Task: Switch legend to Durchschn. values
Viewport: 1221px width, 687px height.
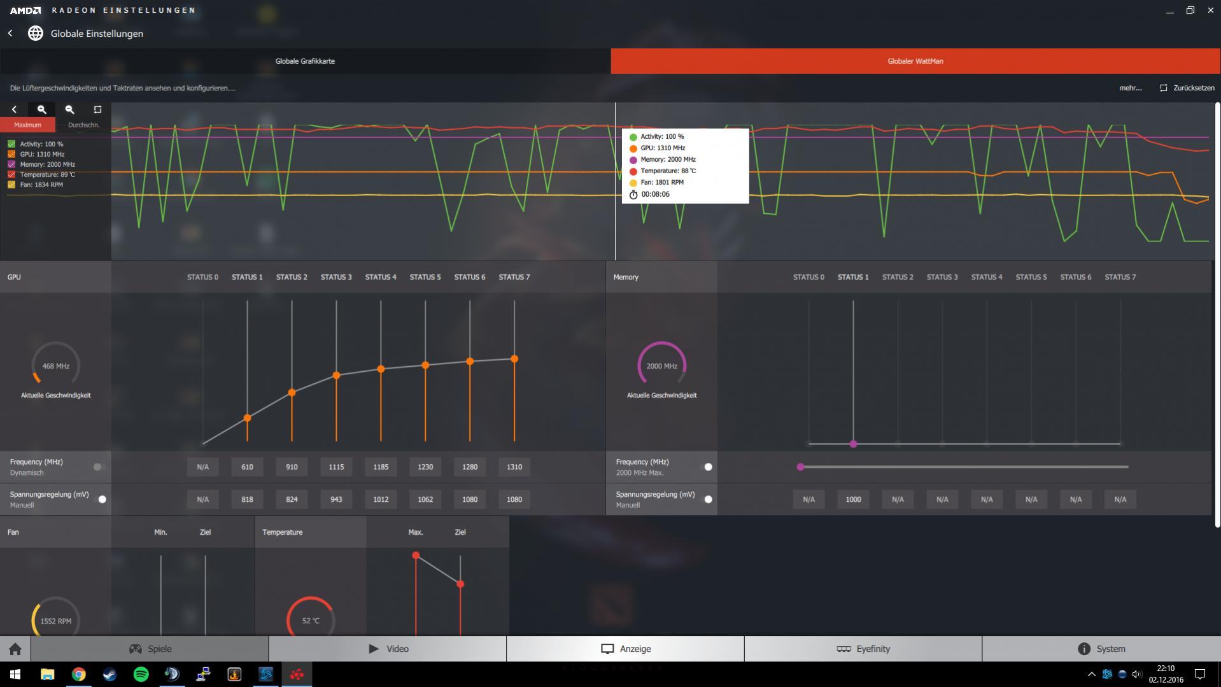Action: [x=83, y=125]
